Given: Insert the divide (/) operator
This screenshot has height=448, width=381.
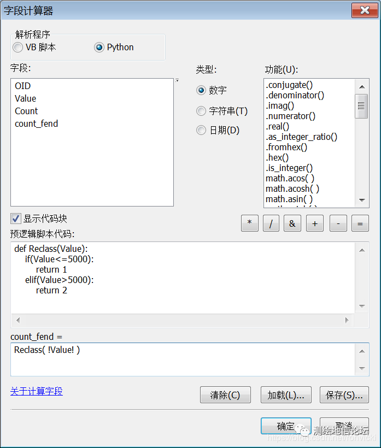Looking at the screenshot, I should click(x=271, y=223).
